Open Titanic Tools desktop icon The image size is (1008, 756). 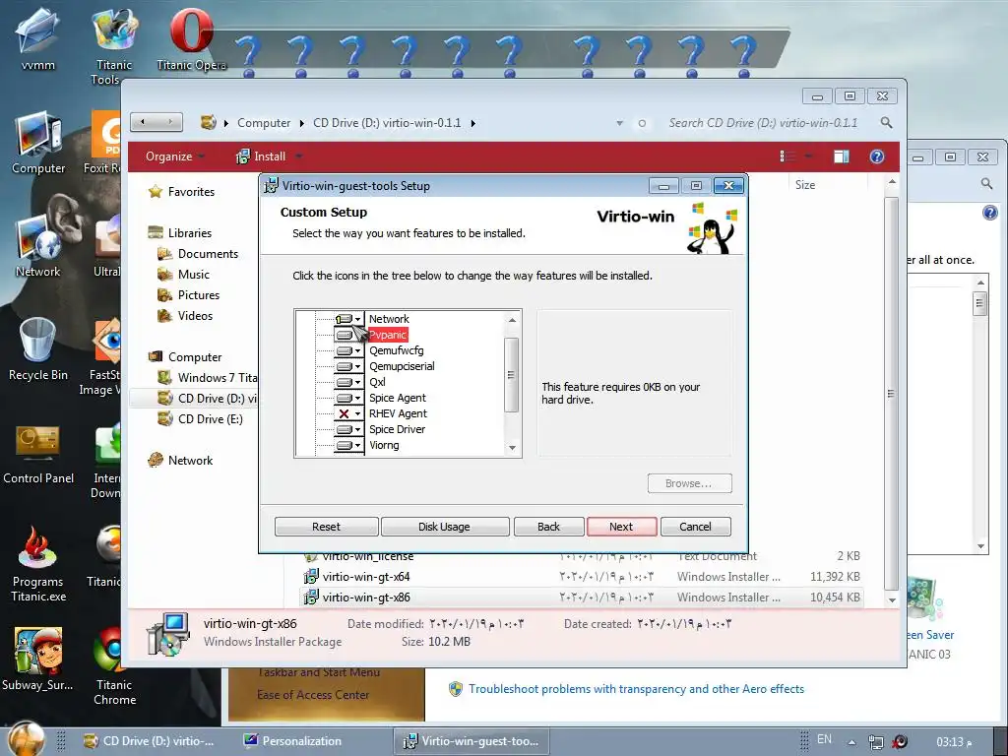114,45
